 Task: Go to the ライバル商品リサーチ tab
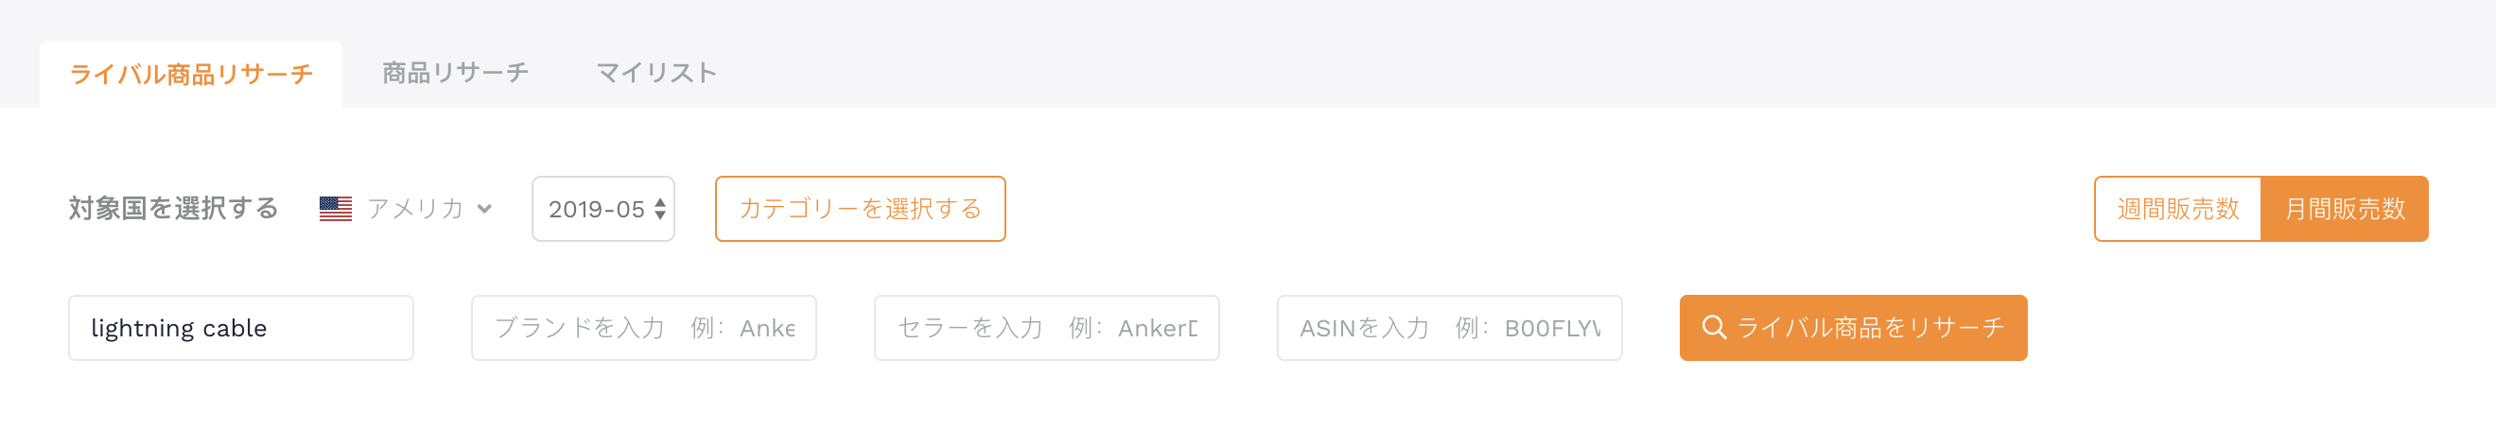coord(191,74)
